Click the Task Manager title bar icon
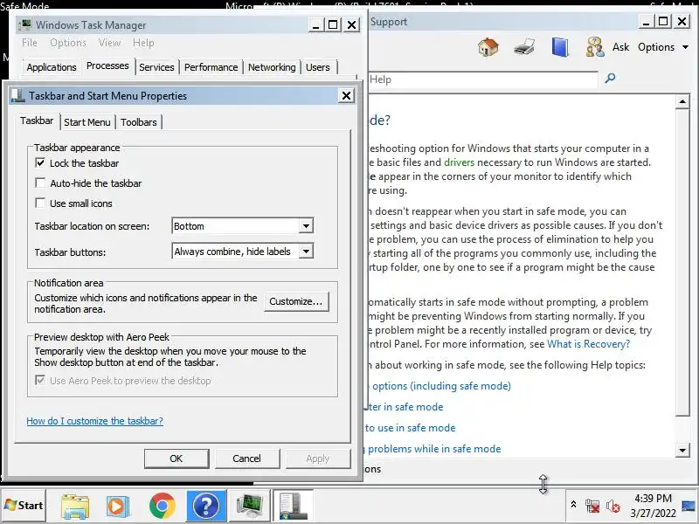The width and height of the screenshot is (699, 524). (26, 24)
